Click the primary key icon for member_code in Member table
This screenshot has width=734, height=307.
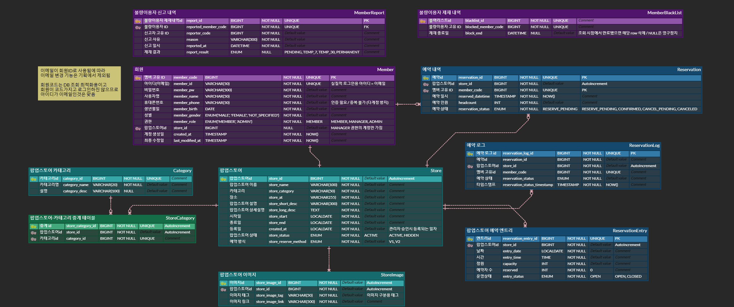tap(138, 78)
